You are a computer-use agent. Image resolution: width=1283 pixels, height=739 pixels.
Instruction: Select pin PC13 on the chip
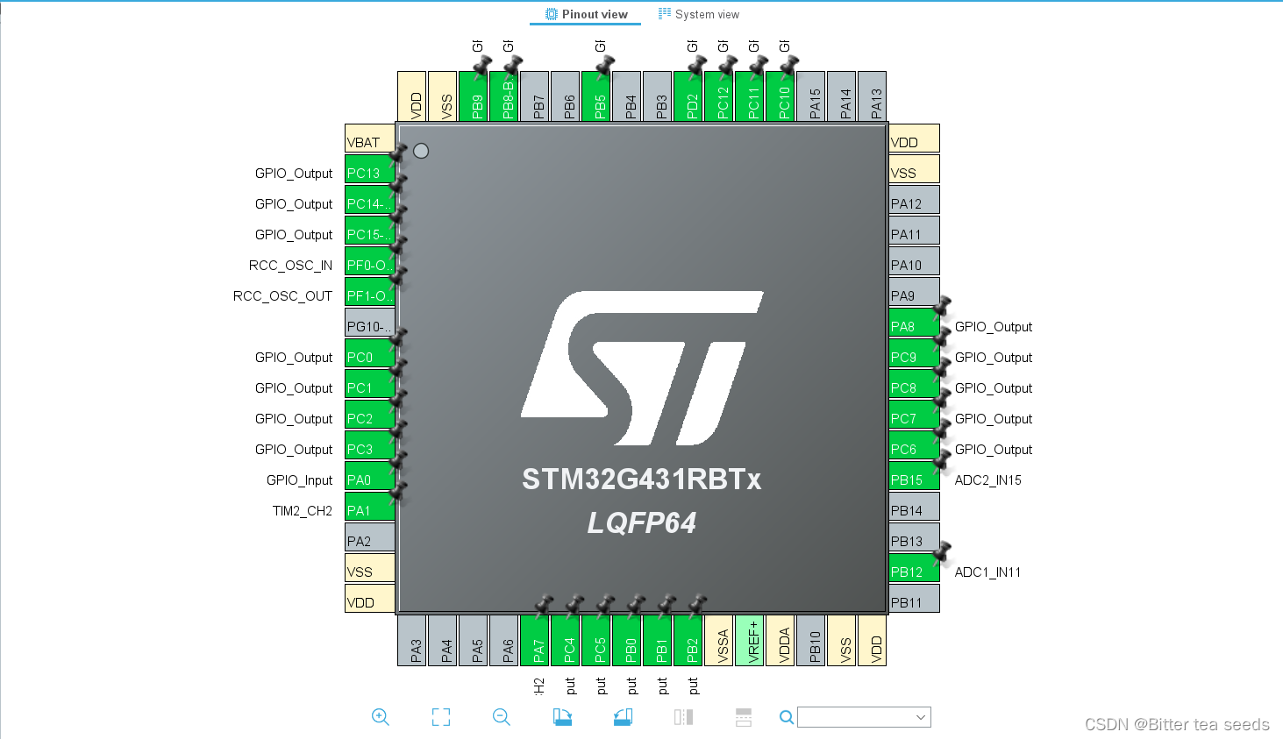pos(369,169)
